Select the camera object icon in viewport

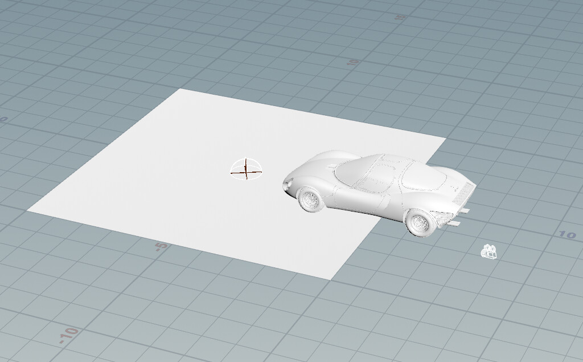coord(489,251)
